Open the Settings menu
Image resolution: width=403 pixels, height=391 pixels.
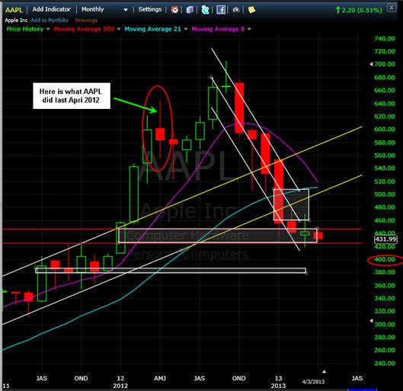coord(150,9)
